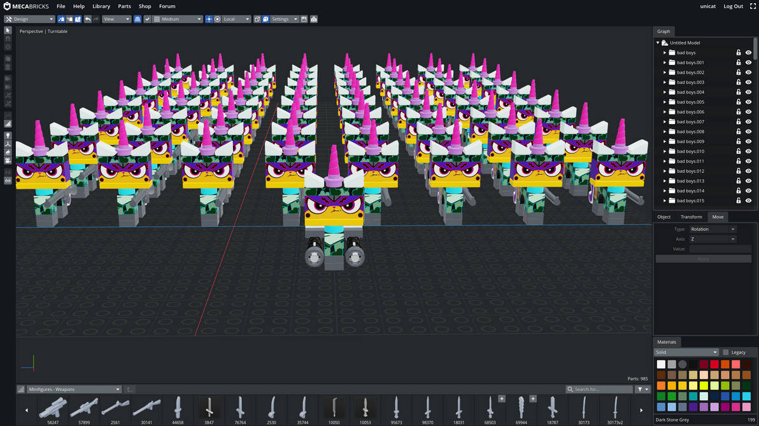
Task: Click the light bulb icon in left sidebar
Action: click(8, 136)
